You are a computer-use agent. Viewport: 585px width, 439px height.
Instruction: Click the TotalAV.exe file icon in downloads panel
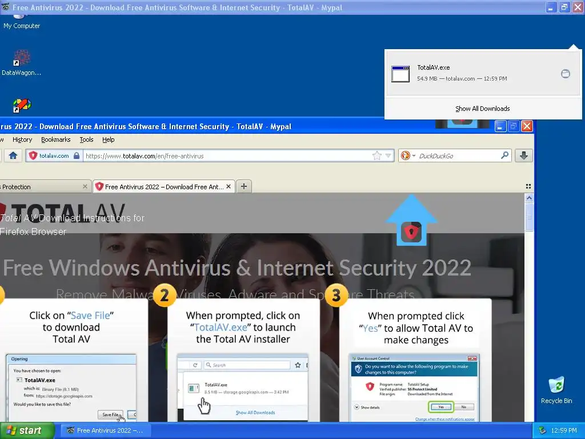click(400, 74)
